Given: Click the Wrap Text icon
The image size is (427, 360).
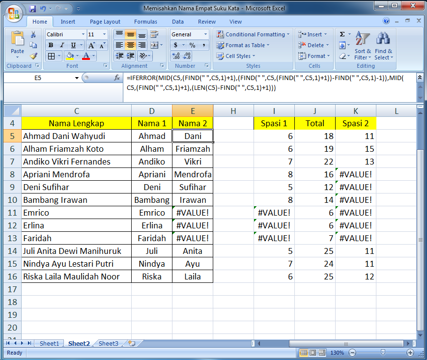Looking at the screenshot, I should tap(154, 34).
